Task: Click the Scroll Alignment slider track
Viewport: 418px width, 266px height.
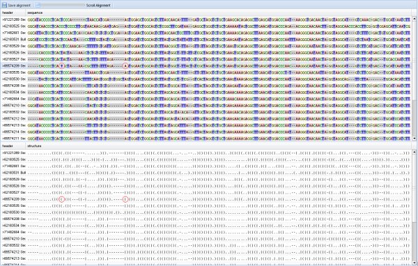Action: click(63, 5)
